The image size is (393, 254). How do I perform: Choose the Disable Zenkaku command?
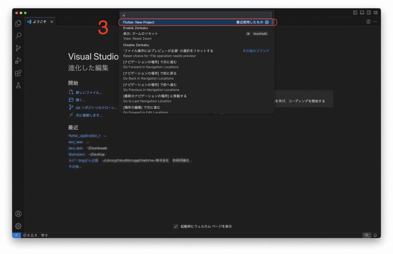(x=196, y=45)
